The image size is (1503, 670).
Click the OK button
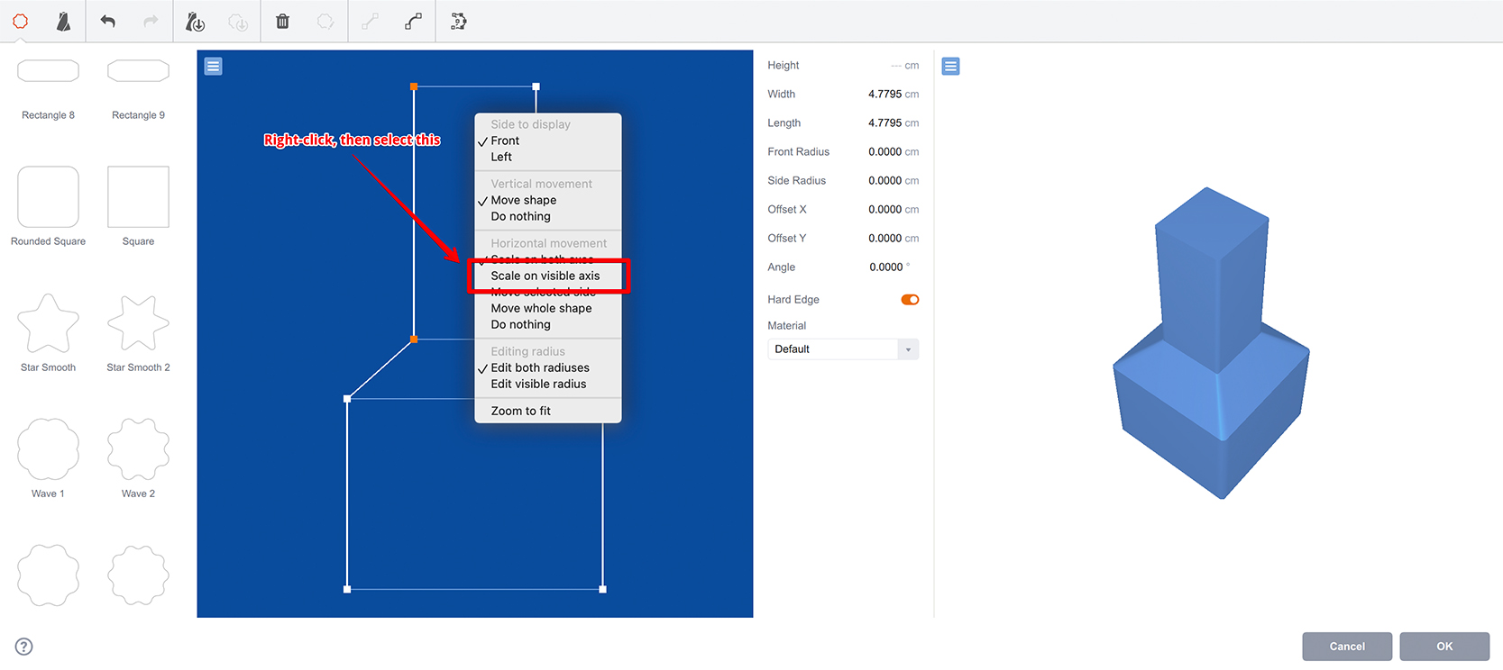point(1444,646)
